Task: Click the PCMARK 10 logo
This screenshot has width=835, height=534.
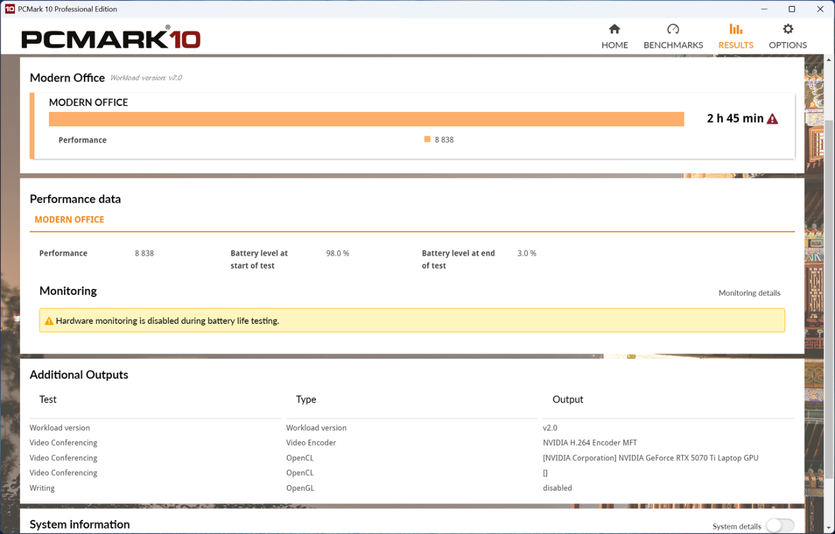Action: [x=111, y=37]
